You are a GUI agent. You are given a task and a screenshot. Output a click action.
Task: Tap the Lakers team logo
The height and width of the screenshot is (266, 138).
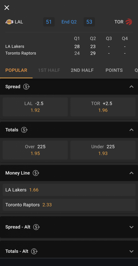point(9,22)
